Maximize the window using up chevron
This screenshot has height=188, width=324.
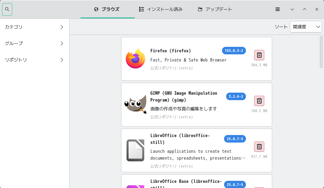point(305,9)
